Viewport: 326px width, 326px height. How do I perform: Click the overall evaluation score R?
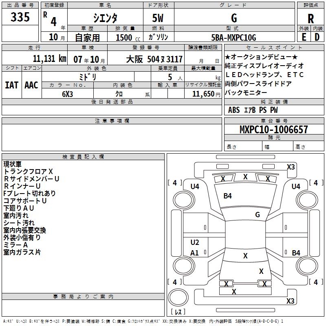coord(311,19)
